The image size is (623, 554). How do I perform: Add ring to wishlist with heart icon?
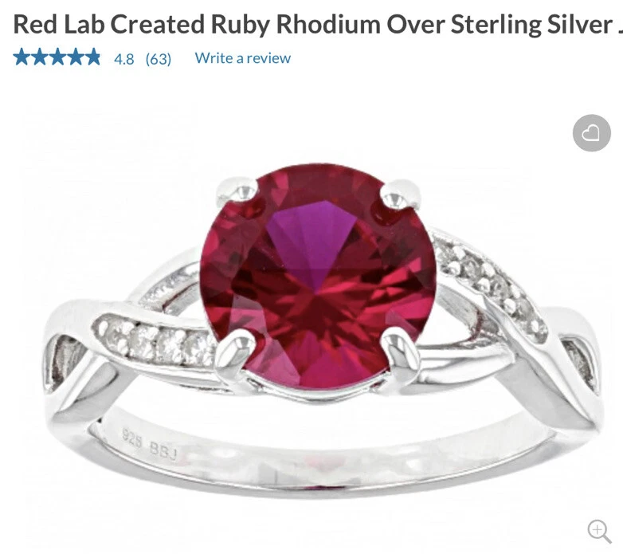591,133
